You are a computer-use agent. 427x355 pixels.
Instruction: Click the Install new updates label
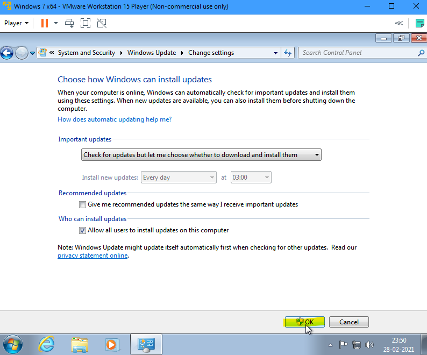[110, 177]
